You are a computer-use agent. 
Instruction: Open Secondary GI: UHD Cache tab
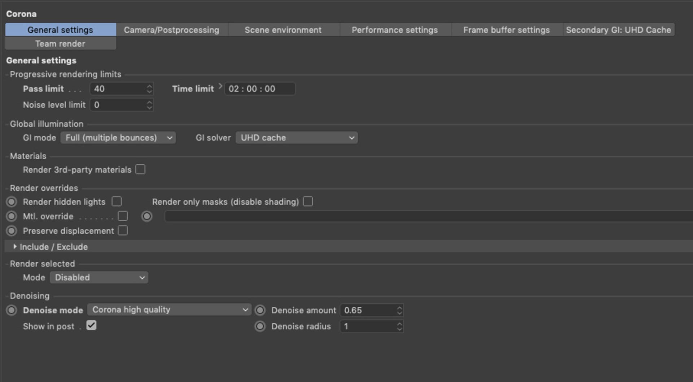click(x=618, y=30)
